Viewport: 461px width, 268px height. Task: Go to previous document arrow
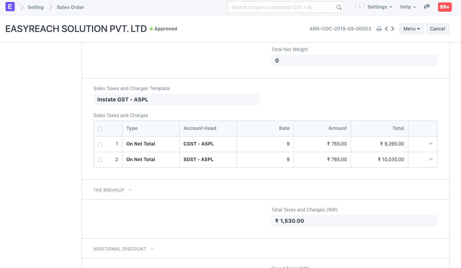386,29
